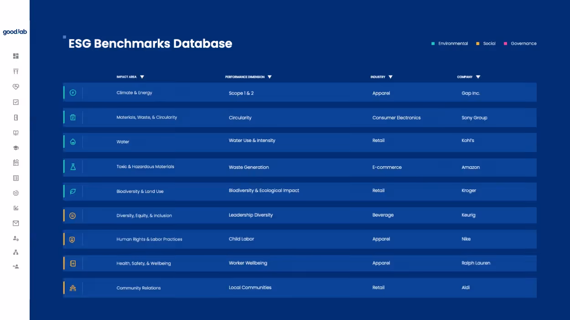Open the dashboard grid icon in sidebar

pyautogui.click(x=16, y=56)
